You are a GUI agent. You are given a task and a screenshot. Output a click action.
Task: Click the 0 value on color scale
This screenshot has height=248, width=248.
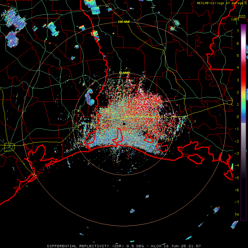click(238, 117)
